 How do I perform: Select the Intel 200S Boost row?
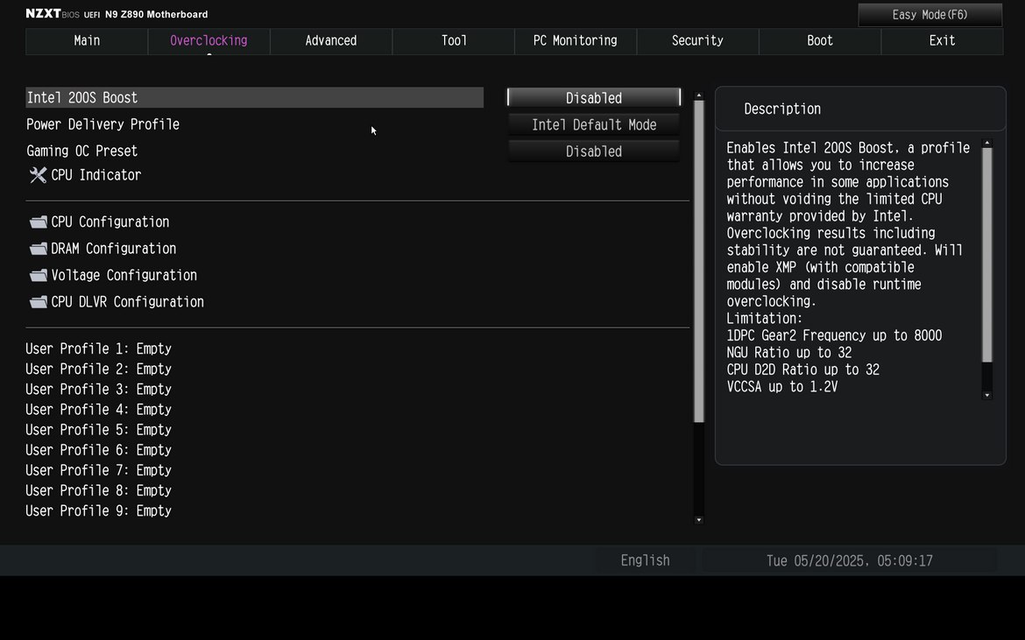[254, 98]
